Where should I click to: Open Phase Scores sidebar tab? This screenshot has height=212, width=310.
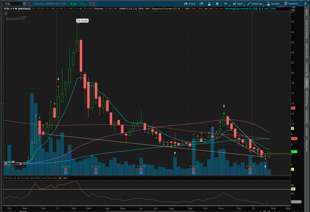point(307,98)
